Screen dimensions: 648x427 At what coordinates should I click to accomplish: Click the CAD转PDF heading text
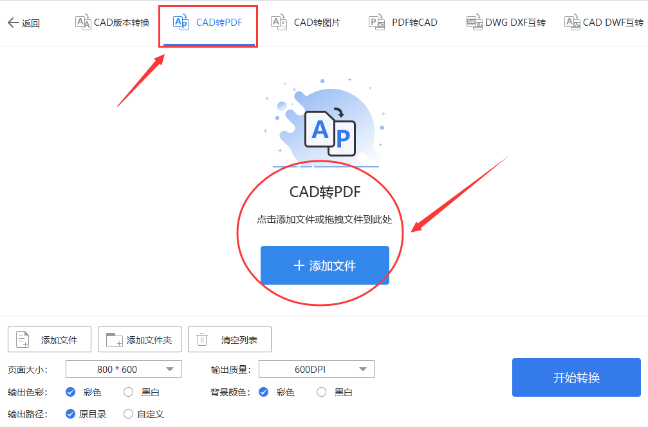pyautogui.click(x=325, y=191)
